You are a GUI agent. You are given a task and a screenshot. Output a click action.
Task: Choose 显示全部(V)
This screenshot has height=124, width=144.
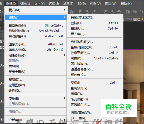(x=36, y=72)
